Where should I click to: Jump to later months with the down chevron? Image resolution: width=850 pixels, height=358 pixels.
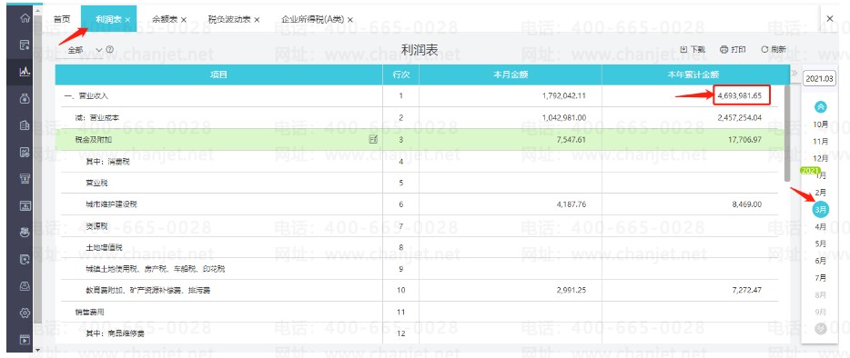tap(821, 328)
